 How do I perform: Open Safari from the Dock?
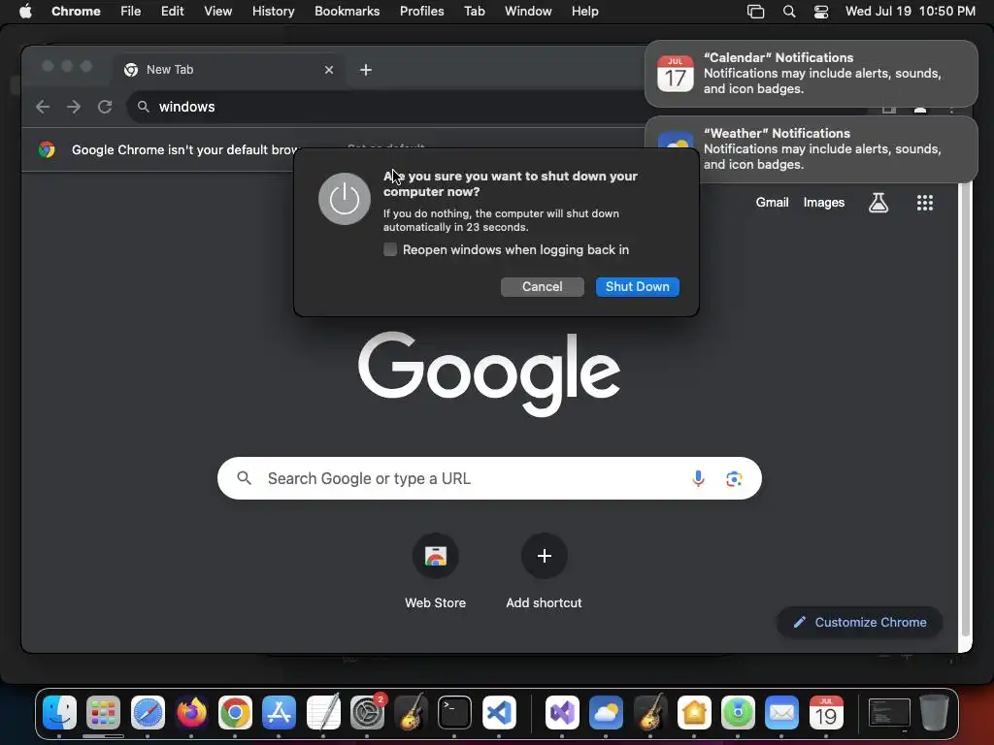148,713
